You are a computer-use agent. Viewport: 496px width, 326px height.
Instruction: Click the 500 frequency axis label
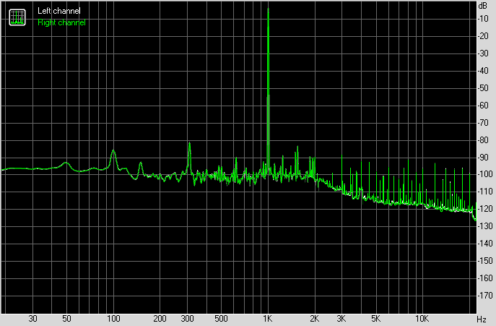coord(221,318)
